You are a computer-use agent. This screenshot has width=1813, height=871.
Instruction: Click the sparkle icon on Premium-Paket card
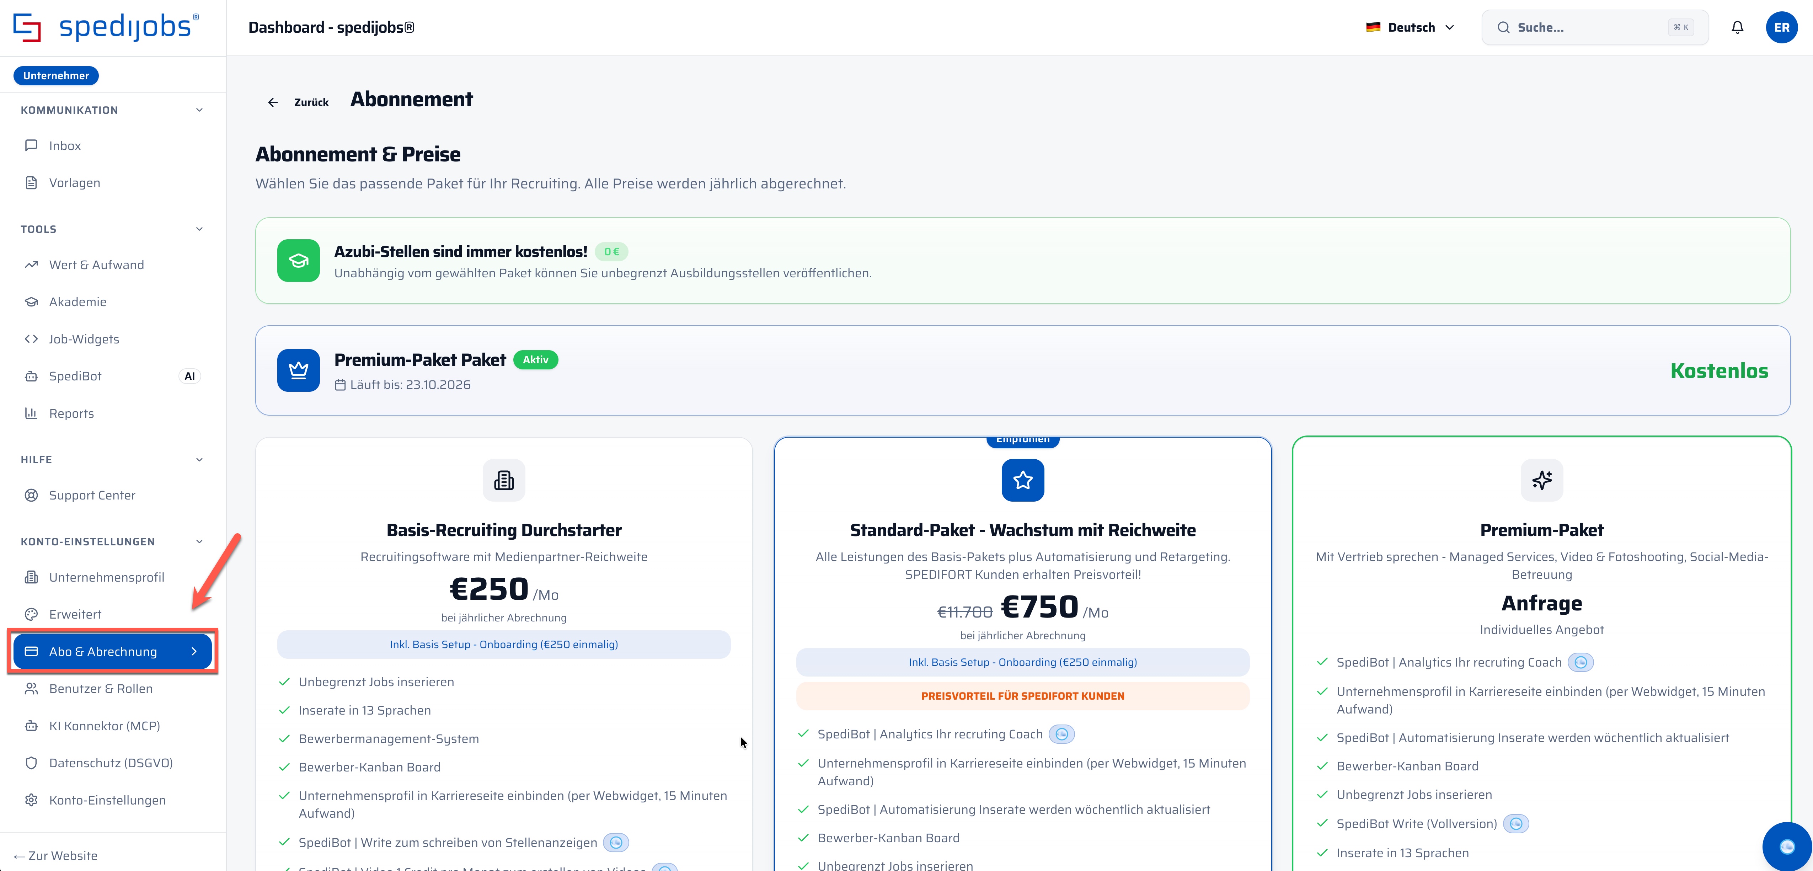click(1541, 480)
